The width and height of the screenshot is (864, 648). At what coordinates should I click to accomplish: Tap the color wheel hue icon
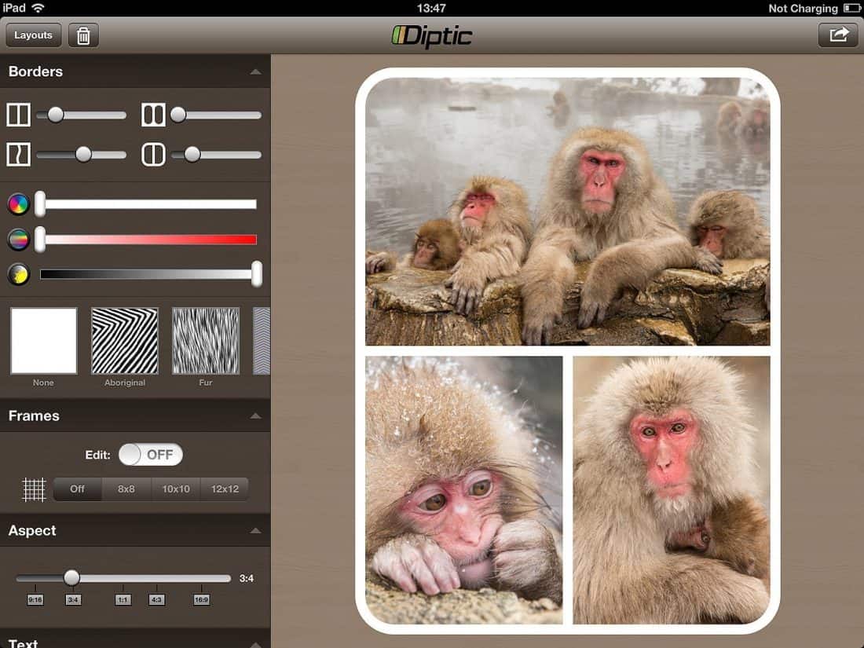(x=19, y=205)
